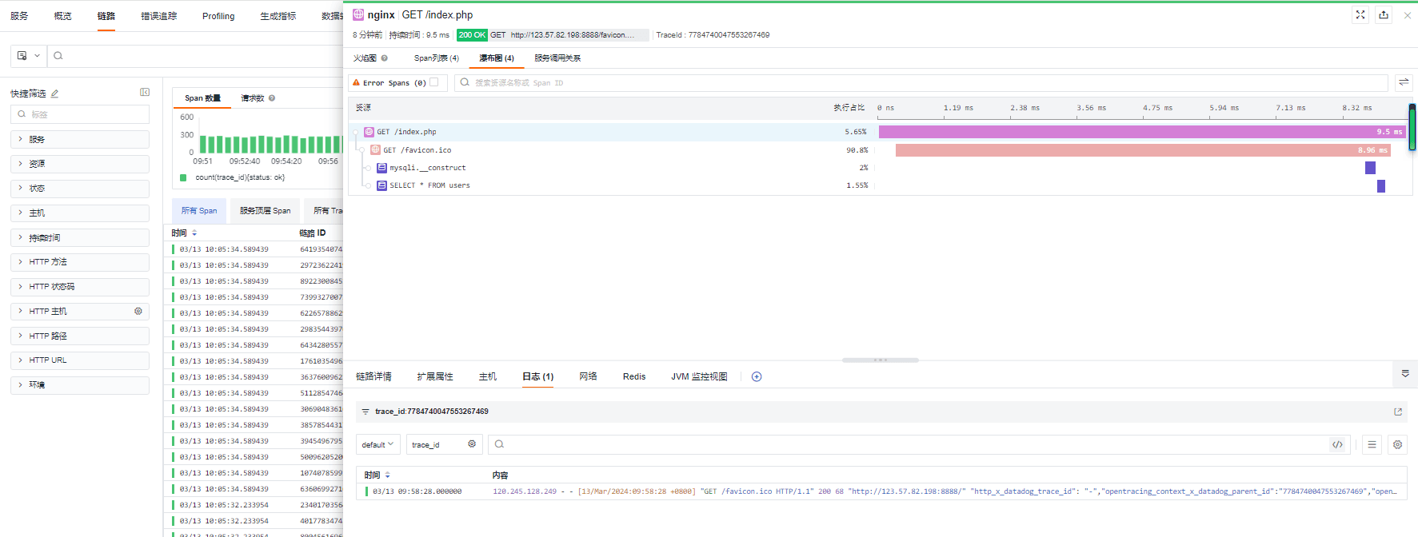Image resolution: width=1418 pixels, height=537 pixels.
Task: Check the Error Spans checkbox
Action: (434, 82)
